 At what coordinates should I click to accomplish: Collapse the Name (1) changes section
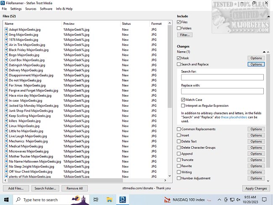coord(264,52)
